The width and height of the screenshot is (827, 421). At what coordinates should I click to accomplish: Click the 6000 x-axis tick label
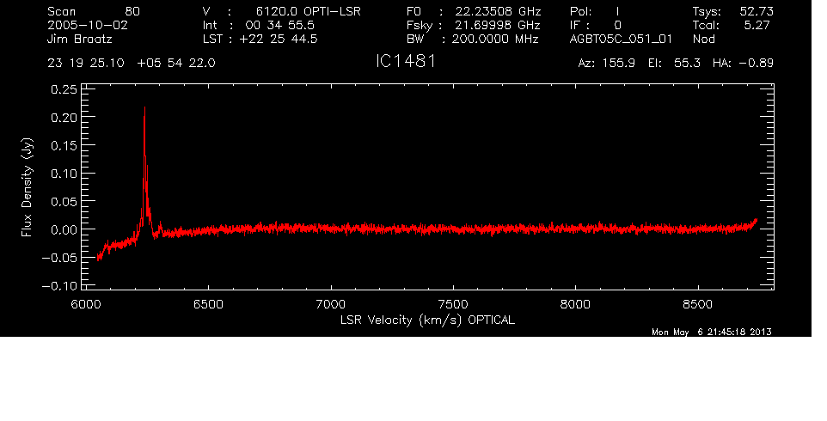pos(86,304)
